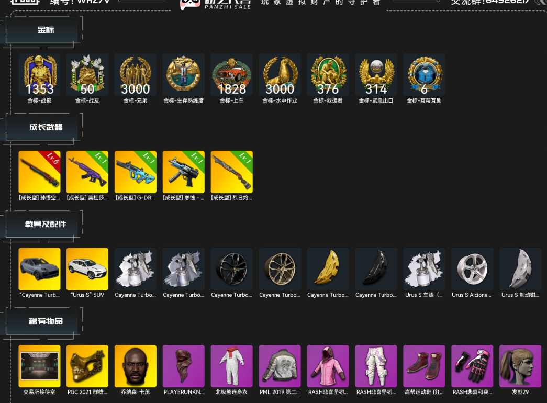Select the 金标-互帮互助 badge showing 6

424,75
